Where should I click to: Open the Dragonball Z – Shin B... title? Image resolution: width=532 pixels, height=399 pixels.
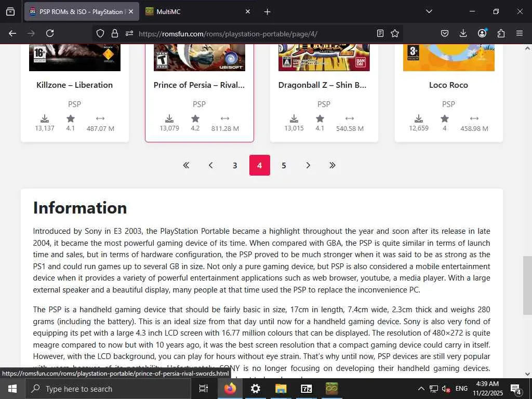[x=322, y=85]
